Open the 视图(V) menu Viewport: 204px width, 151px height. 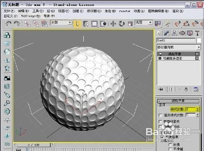(x=64, y=11)
